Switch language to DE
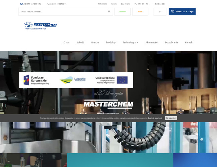The image size is (217, 167). coord(143,4)
